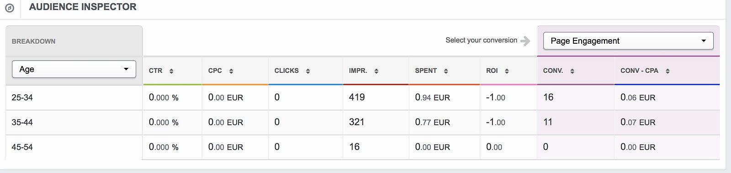Sort by CONV. using its sort arrows
This screenshot has height=173, width=731.
[x=572, y=71]
